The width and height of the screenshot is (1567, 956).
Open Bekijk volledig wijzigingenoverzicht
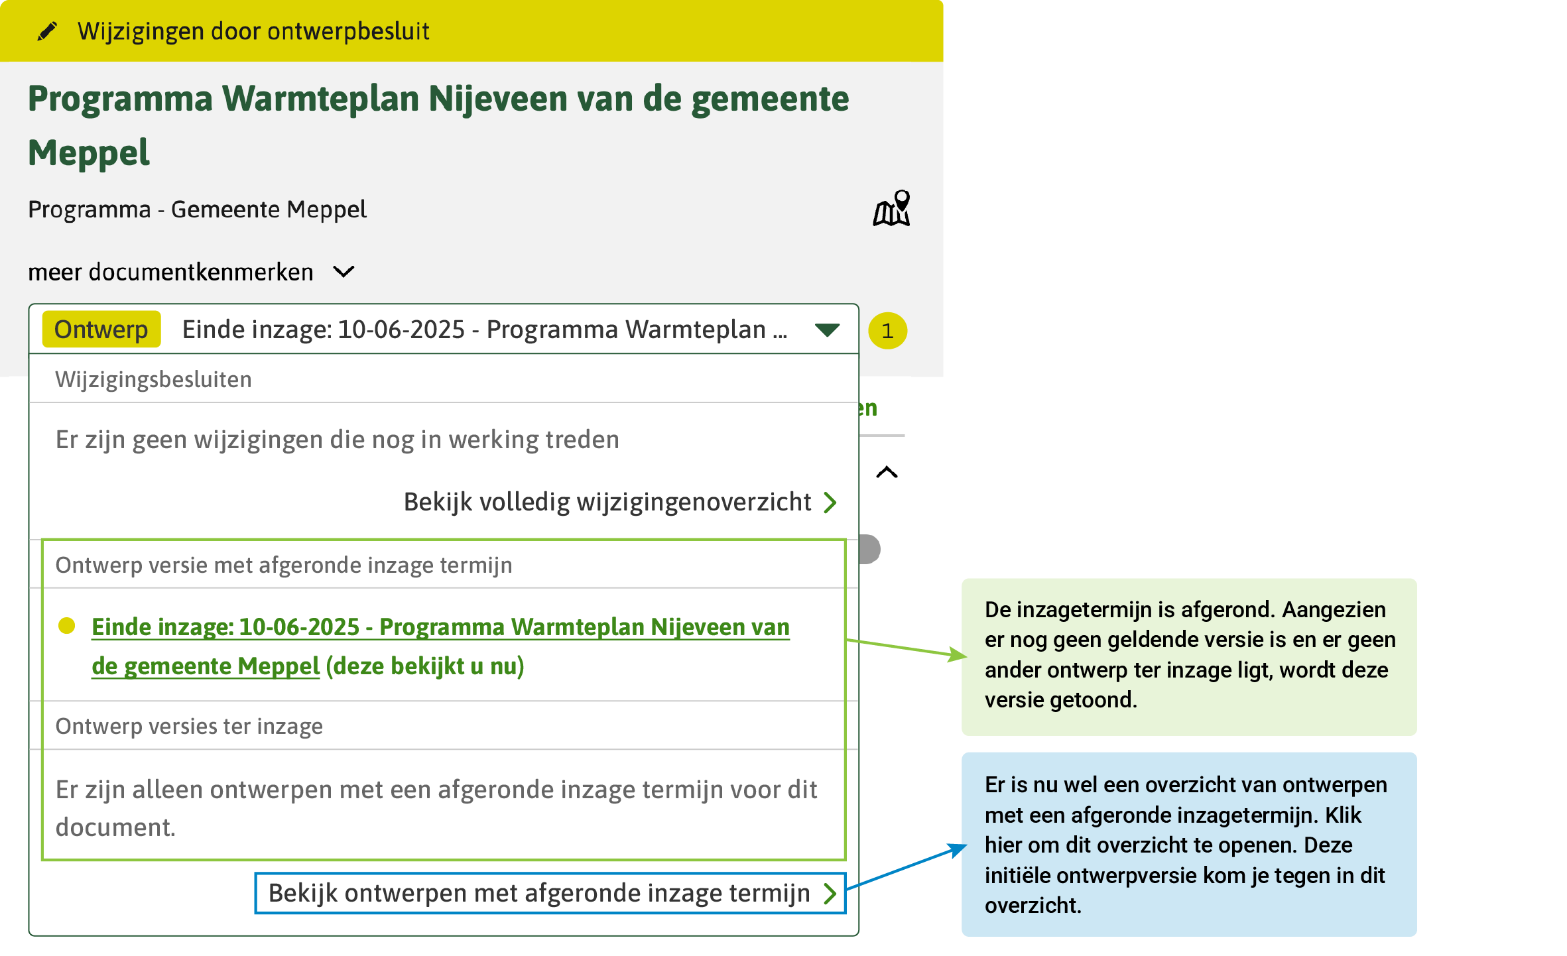pyautogui.click(x=607, y=503)
